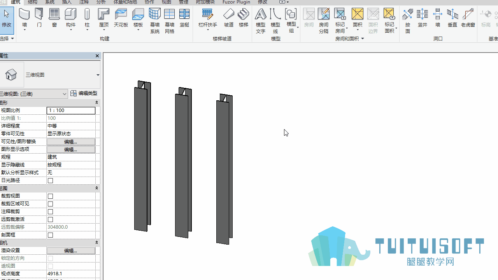Viewport: 498px width, 280px height.
Task: Select the 屋顶 (Roof) tool
Action: (x=104, y=19)
